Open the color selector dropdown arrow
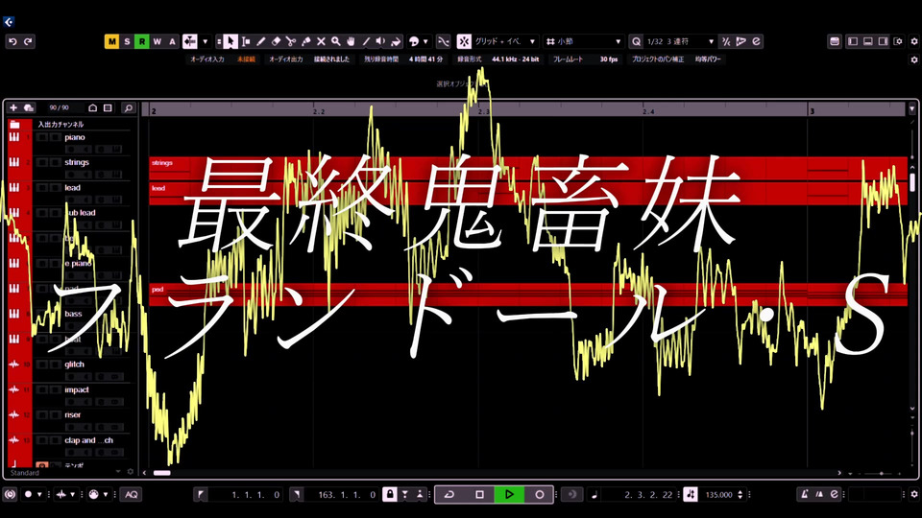 pyautogui.click(x=425, y=41)
